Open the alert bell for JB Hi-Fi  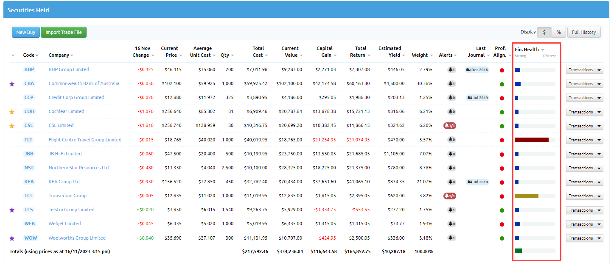[451, 154]
